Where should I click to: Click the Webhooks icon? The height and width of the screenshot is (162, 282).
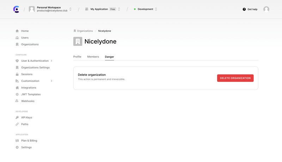(x=17, y=101)
